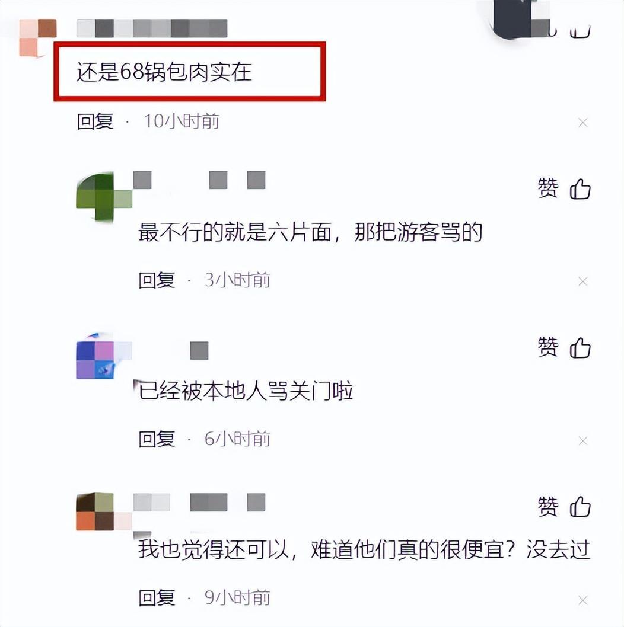
Task: Like the comment about 六片面
Action: [580, 188]
